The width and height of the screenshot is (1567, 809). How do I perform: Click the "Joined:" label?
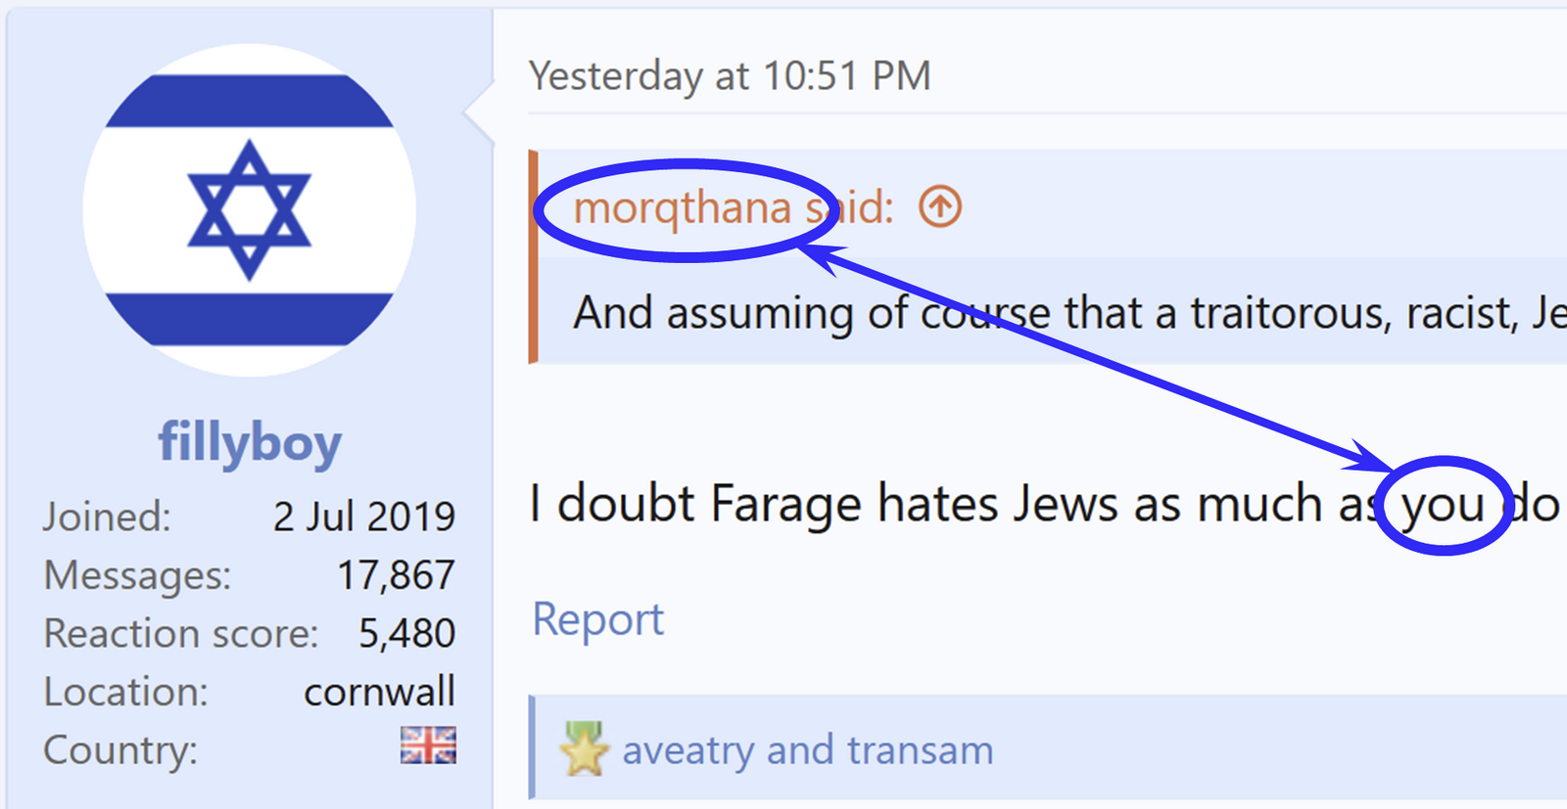point(107,517)
